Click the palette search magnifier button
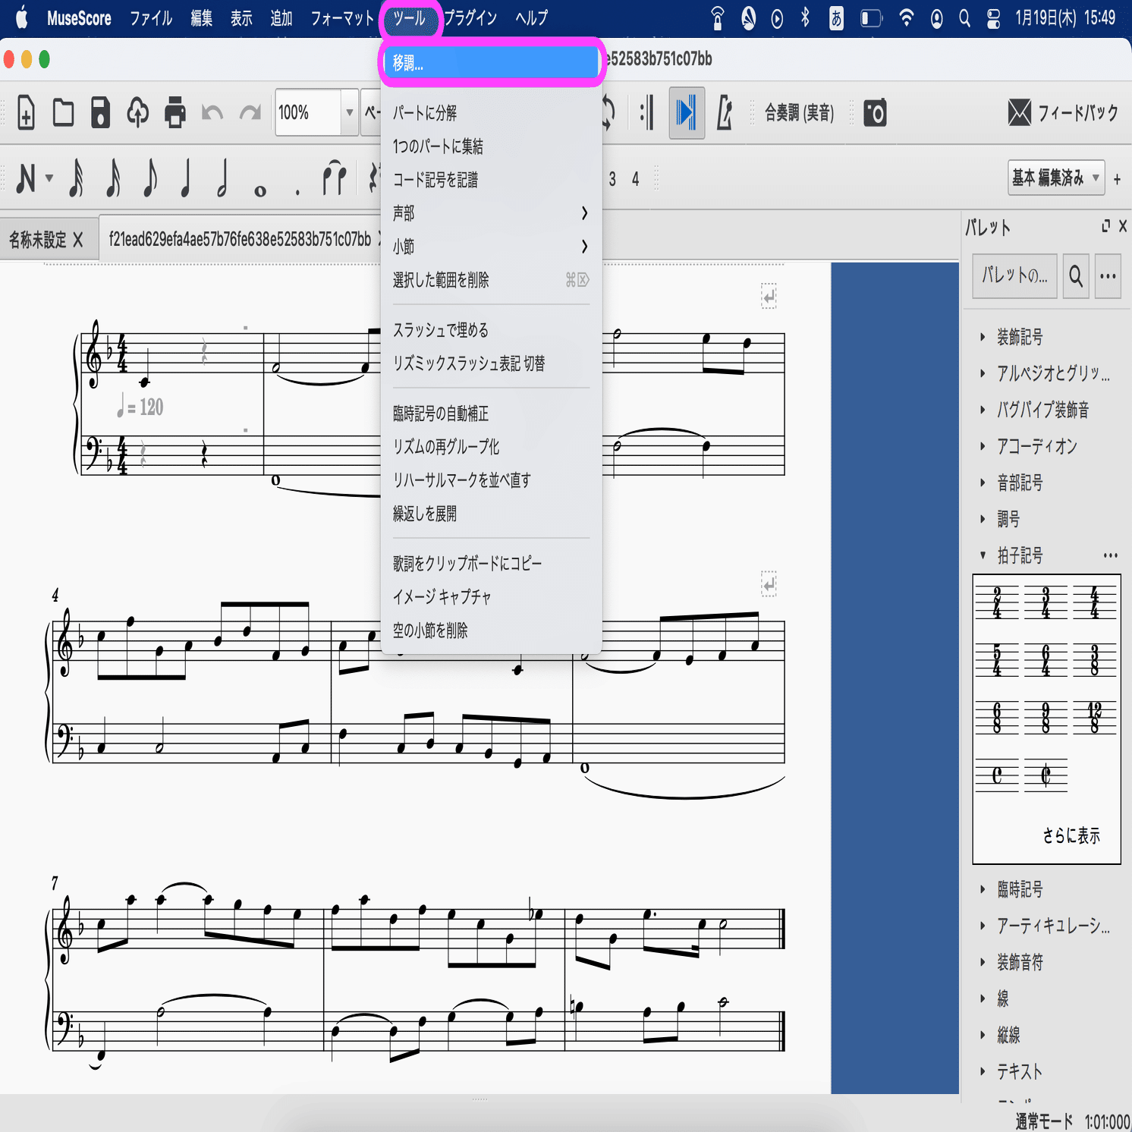The image size is (1132, 1132). coord(1076,276)
